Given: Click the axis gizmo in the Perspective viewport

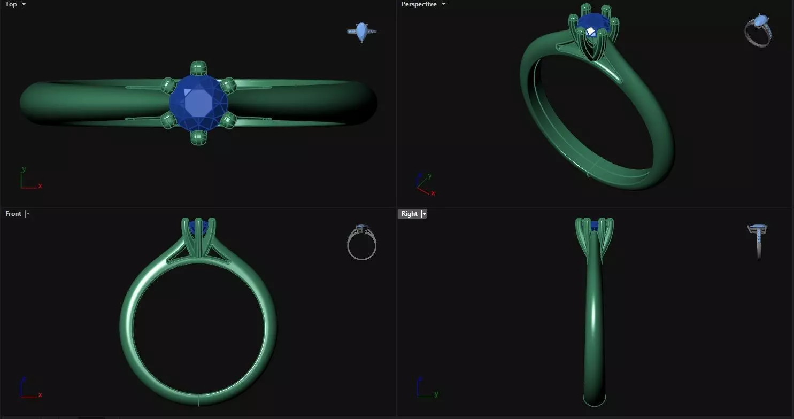Looking at the screenshot, I should point(425,184).
